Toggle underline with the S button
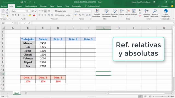Screen dimensions: 175x98 click(19, 15)
